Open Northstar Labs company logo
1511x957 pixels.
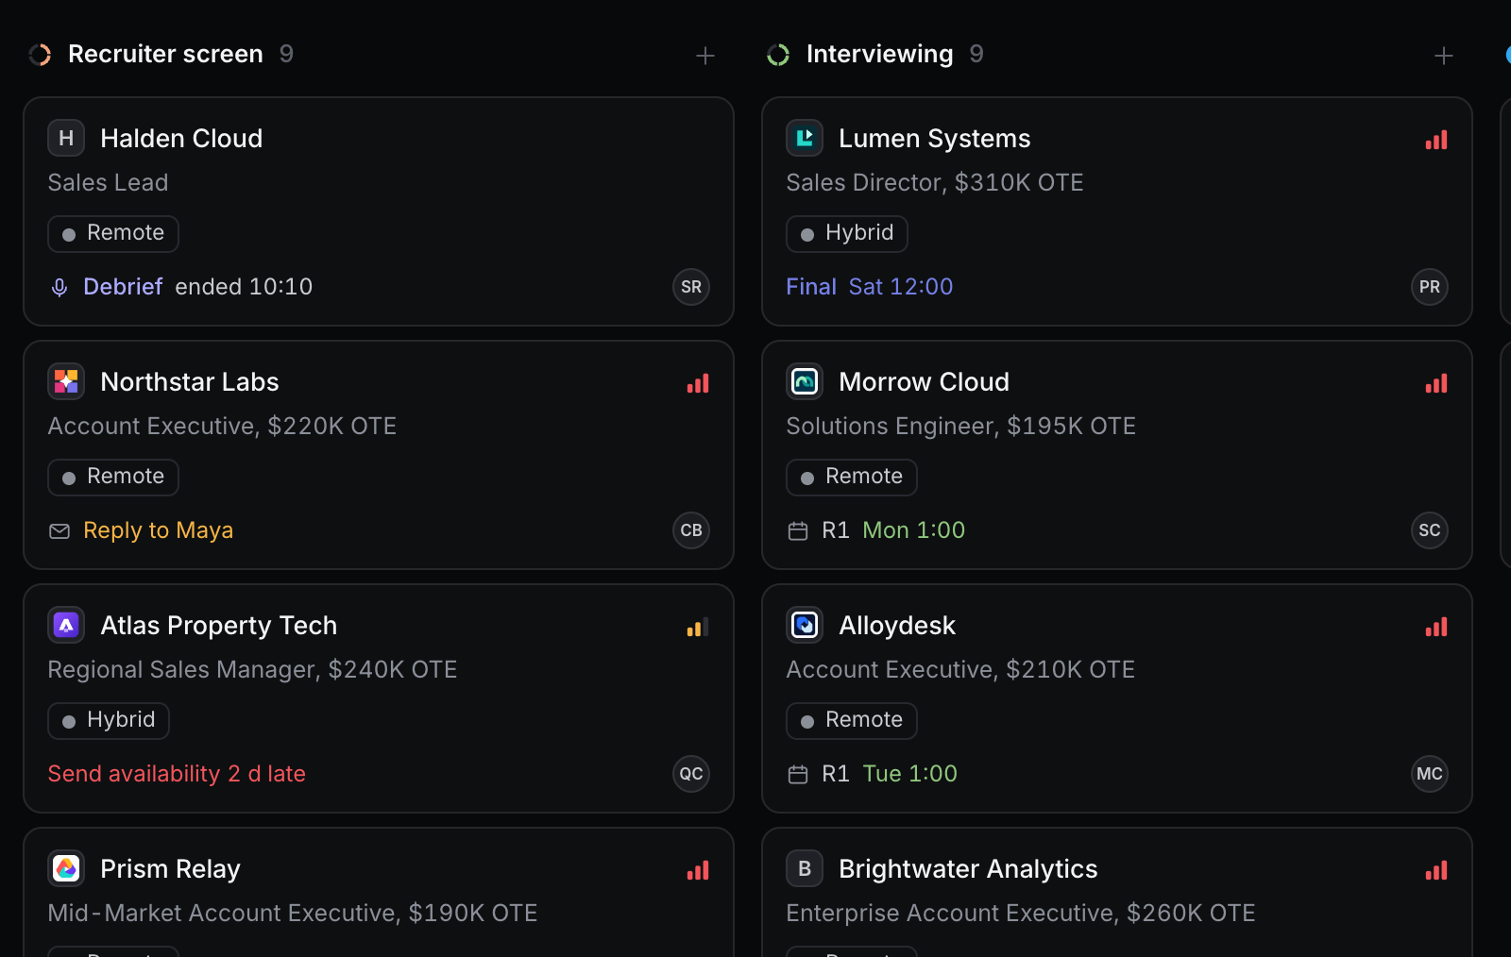(66, 381)
